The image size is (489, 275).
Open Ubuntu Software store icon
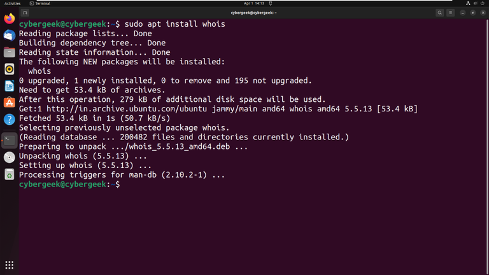9,102
